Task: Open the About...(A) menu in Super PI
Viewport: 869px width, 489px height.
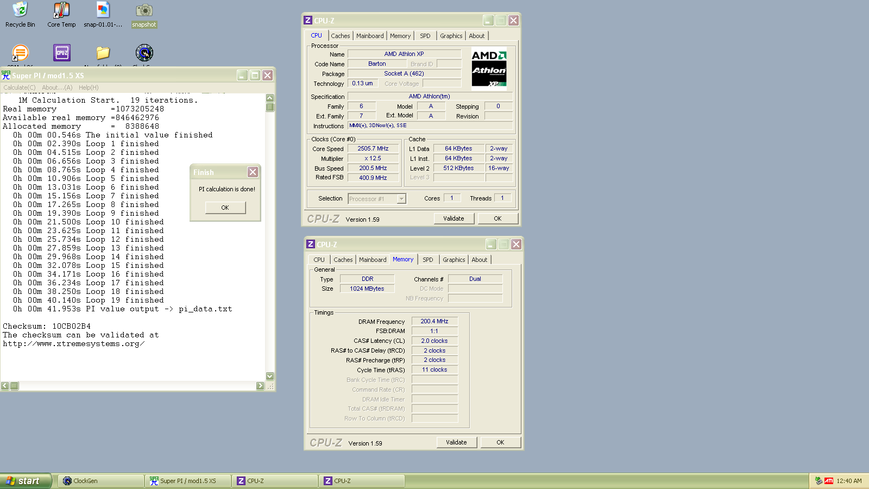Action: pos(57,87)
